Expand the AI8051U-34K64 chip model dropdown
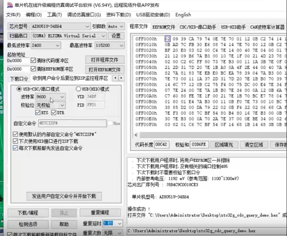Screen dimensions: 287x236 [87, 27]
